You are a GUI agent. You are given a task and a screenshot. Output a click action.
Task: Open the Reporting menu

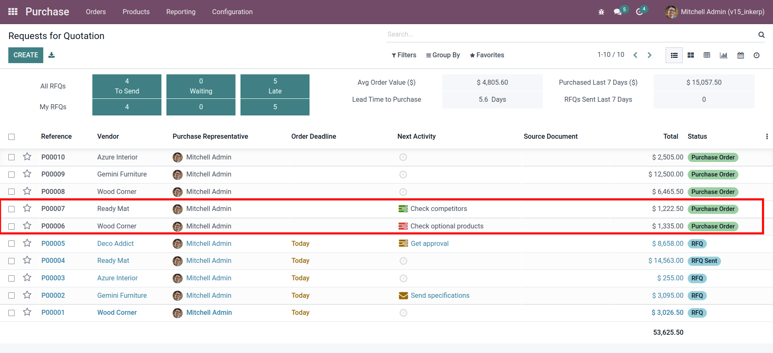tap(181, 12)
